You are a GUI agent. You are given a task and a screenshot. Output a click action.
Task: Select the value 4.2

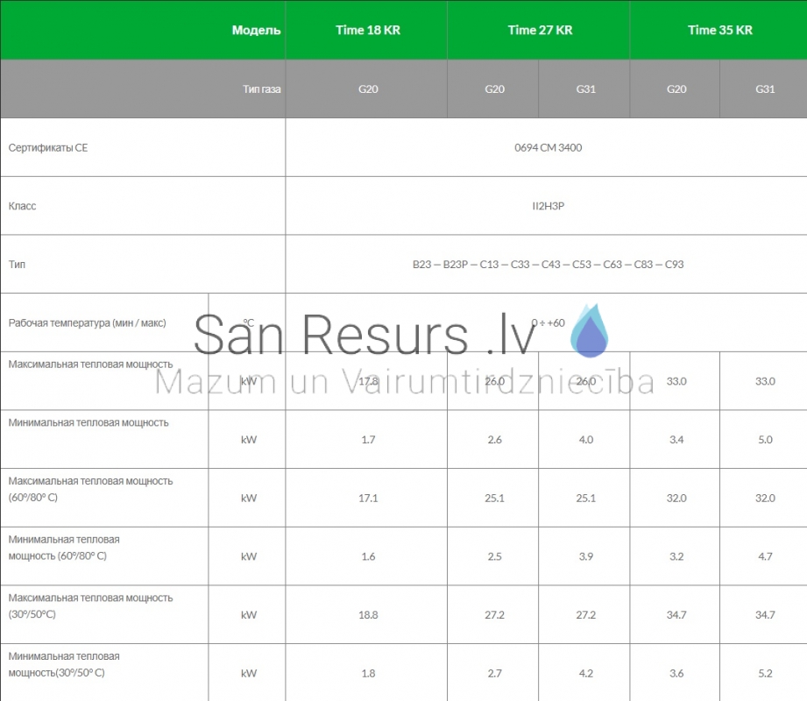(x=585, y=673)
